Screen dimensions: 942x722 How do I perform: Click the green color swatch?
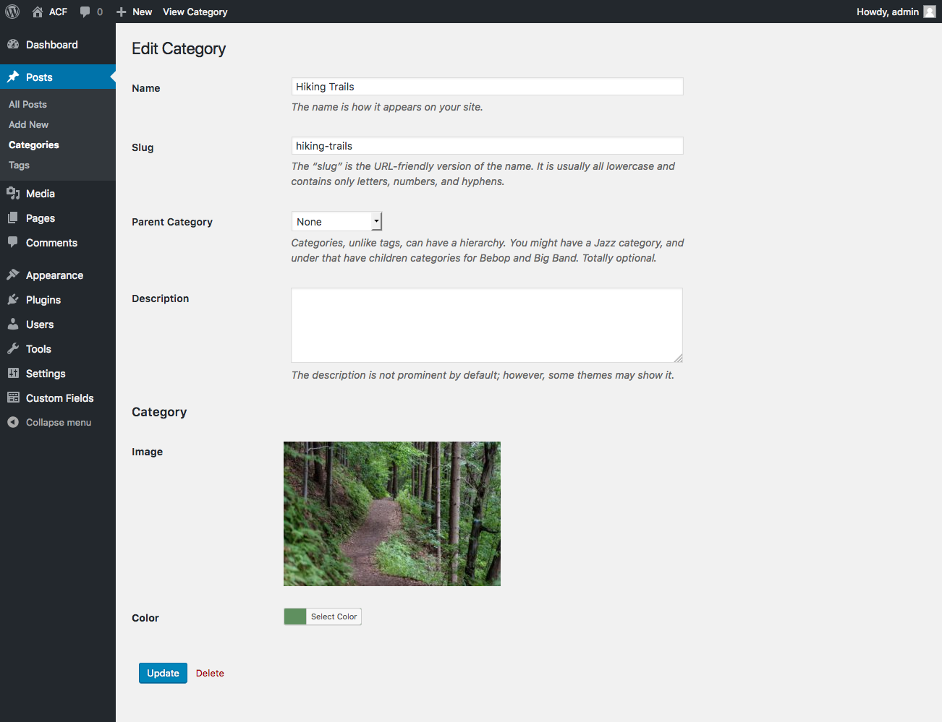click(294, 616)
